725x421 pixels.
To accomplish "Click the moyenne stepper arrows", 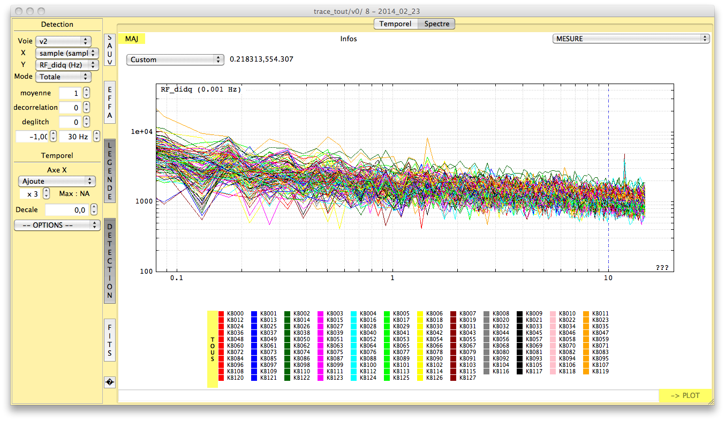I will 87,93.
